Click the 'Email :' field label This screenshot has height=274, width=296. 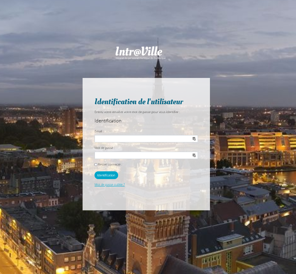click(99, 131)
